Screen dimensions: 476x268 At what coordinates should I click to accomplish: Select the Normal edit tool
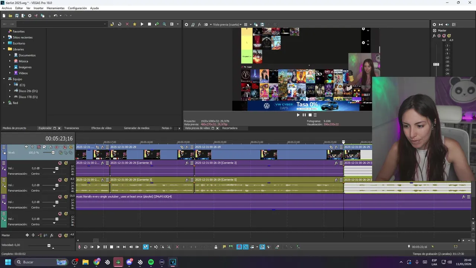click(145, 247)
